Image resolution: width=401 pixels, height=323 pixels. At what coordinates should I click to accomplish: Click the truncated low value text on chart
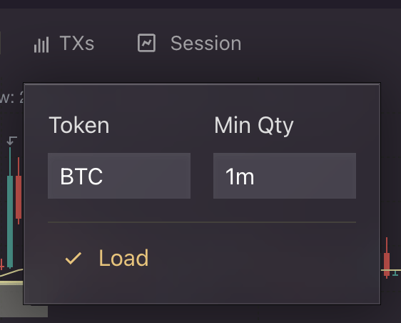coord(11,97)
